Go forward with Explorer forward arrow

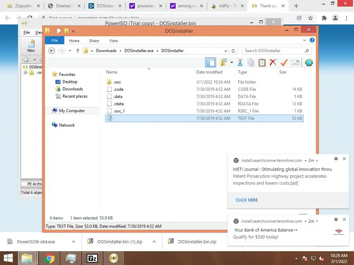click(62, 51)
